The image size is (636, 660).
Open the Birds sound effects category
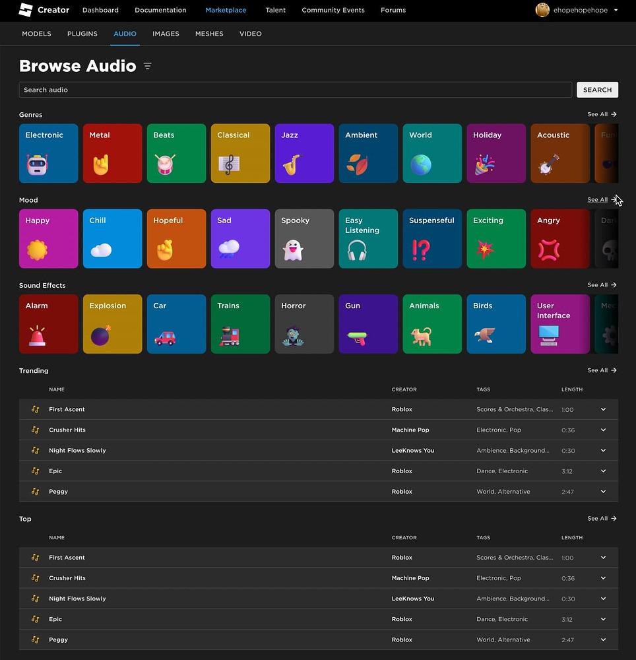(495, 323)
